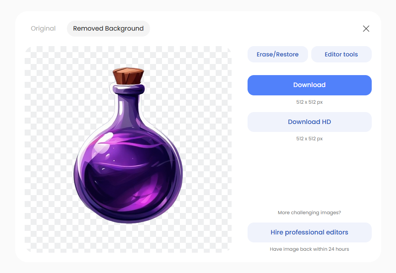Viewport: 396px width, 273px height.
Task: Click the Have image back within 24 hours text
Action: click(309, 249)
